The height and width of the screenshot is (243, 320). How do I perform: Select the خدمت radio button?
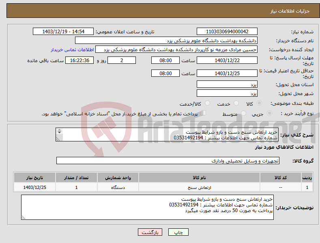[x=236, y=103]
